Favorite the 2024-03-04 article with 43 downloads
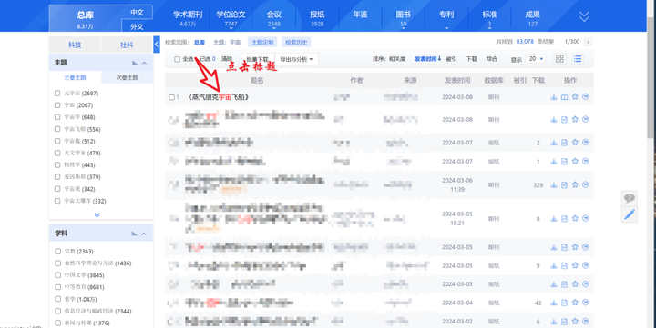Screen dimensions: 656x328 [575, 303]
